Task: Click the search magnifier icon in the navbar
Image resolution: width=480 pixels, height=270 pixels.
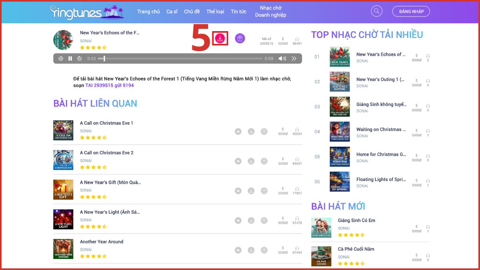Action: pyautogui.click(x=376, y=11)
